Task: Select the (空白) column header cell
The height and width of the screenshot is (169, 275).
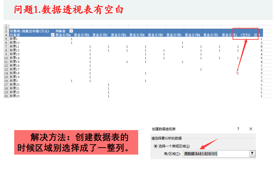Action: (245, 35)
